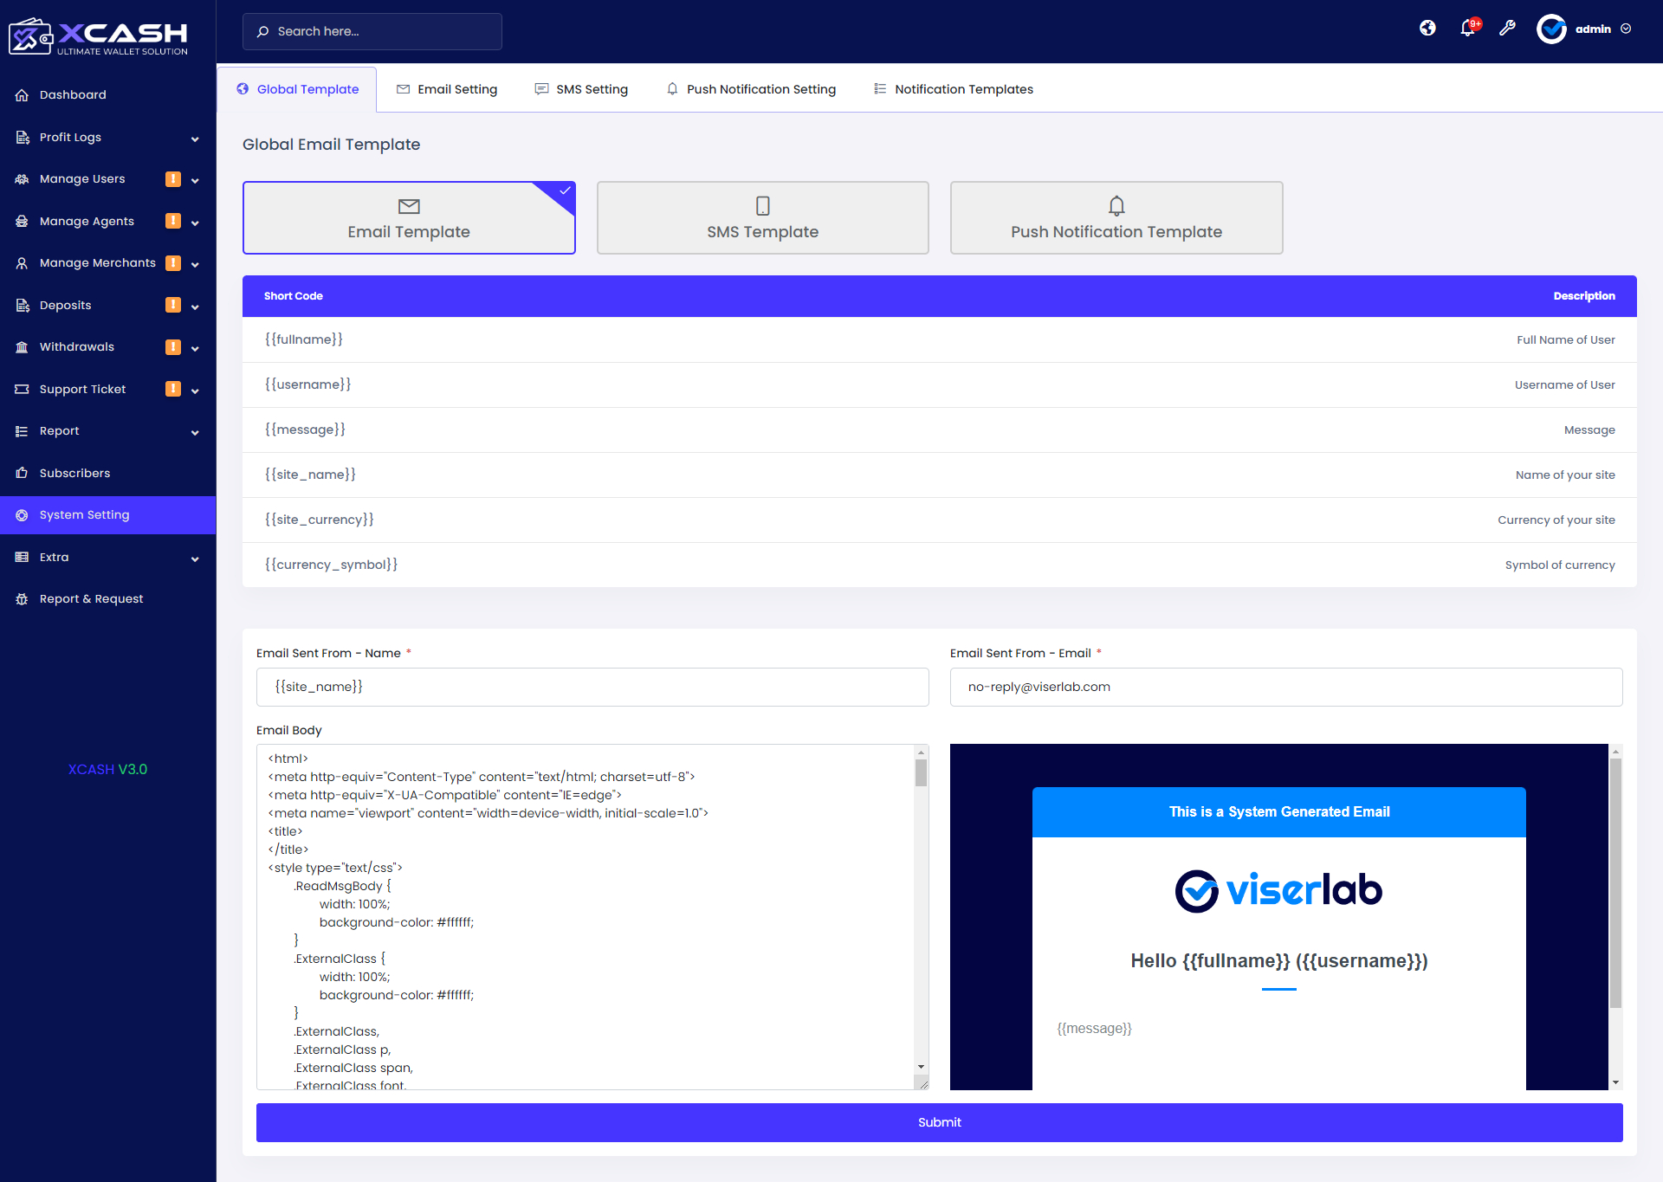1663x1182 pixels.
Task: Select the SMS Template card
Action: (762, 218)
